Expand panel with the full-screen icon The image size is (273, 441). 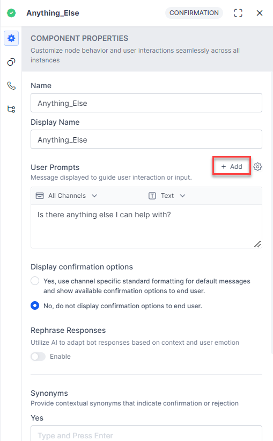pyautogui.click(x=238, y=13)
